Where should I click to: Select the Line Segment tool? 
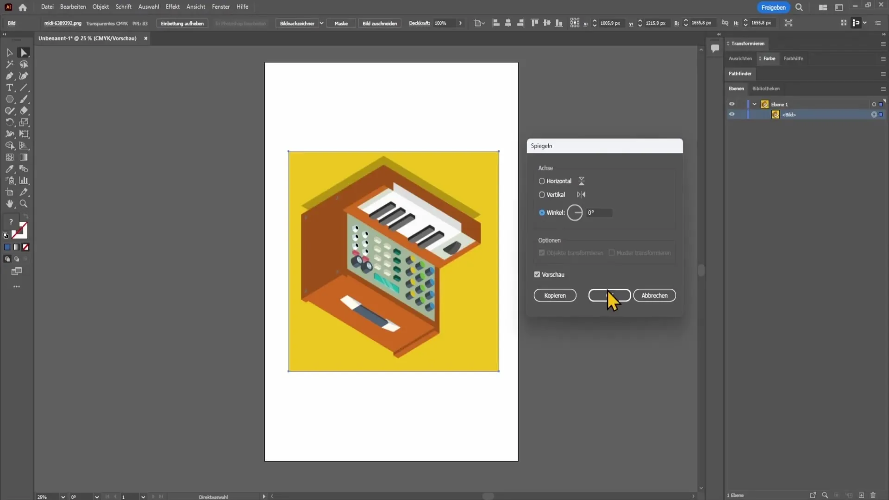click(x=24, y=87)
